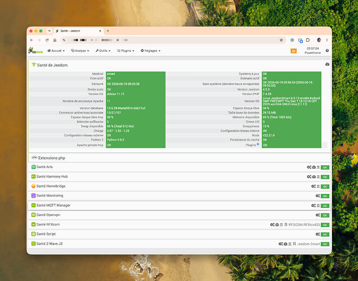Image resolution: width=358 pixels, height=281 pixels.
Task: Click the dependencies icon in Santé Z-Wave JS row
Action: coord(285,244)
